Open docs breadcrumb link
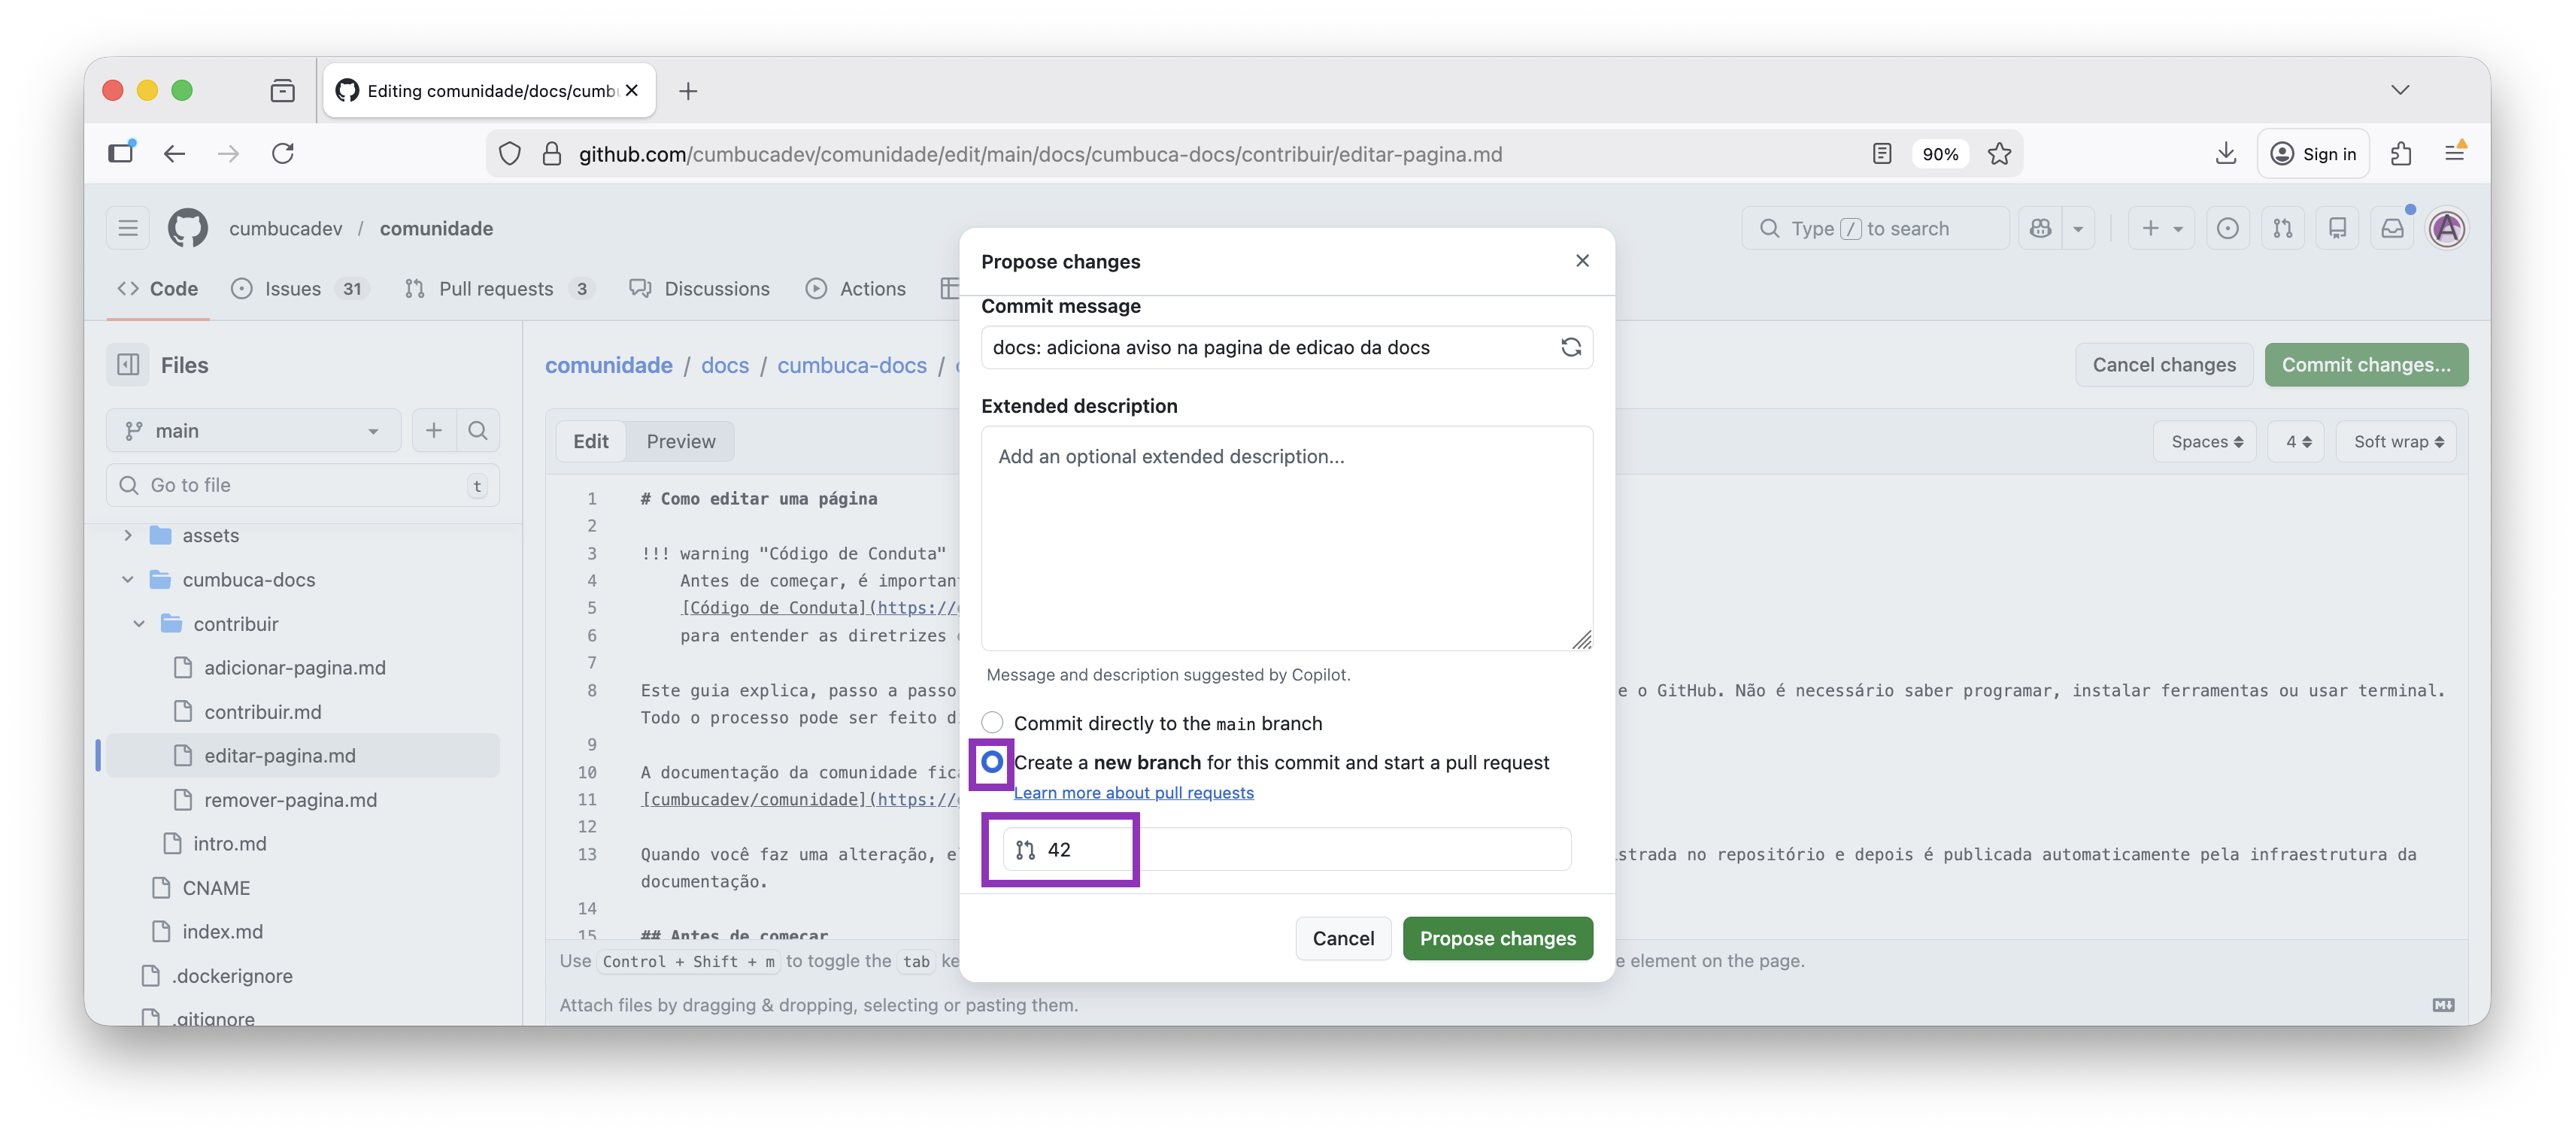2575x1137 pixels. pyautogui.click(x=725, y=365)
